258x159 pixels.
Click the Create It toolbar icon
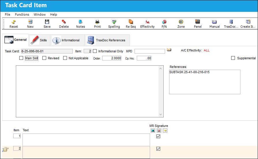248,22
